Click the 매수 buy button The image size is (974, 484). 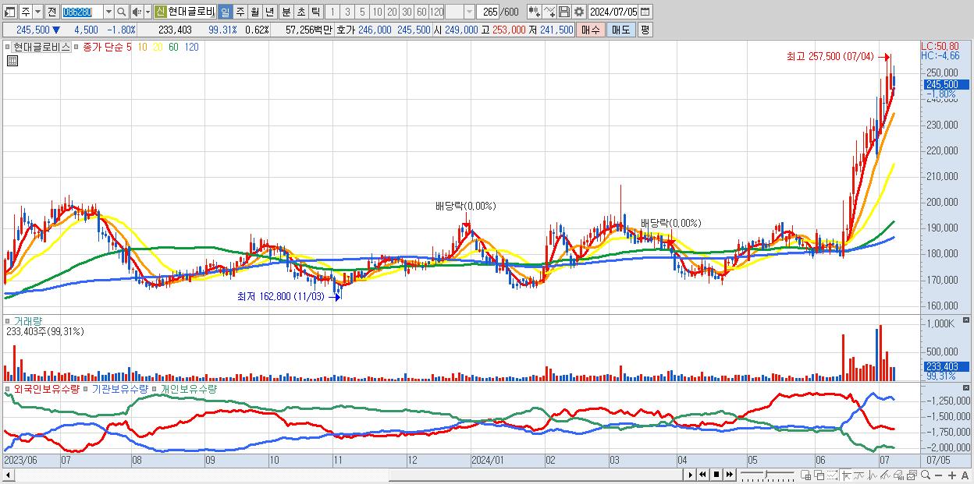(591, 30)
